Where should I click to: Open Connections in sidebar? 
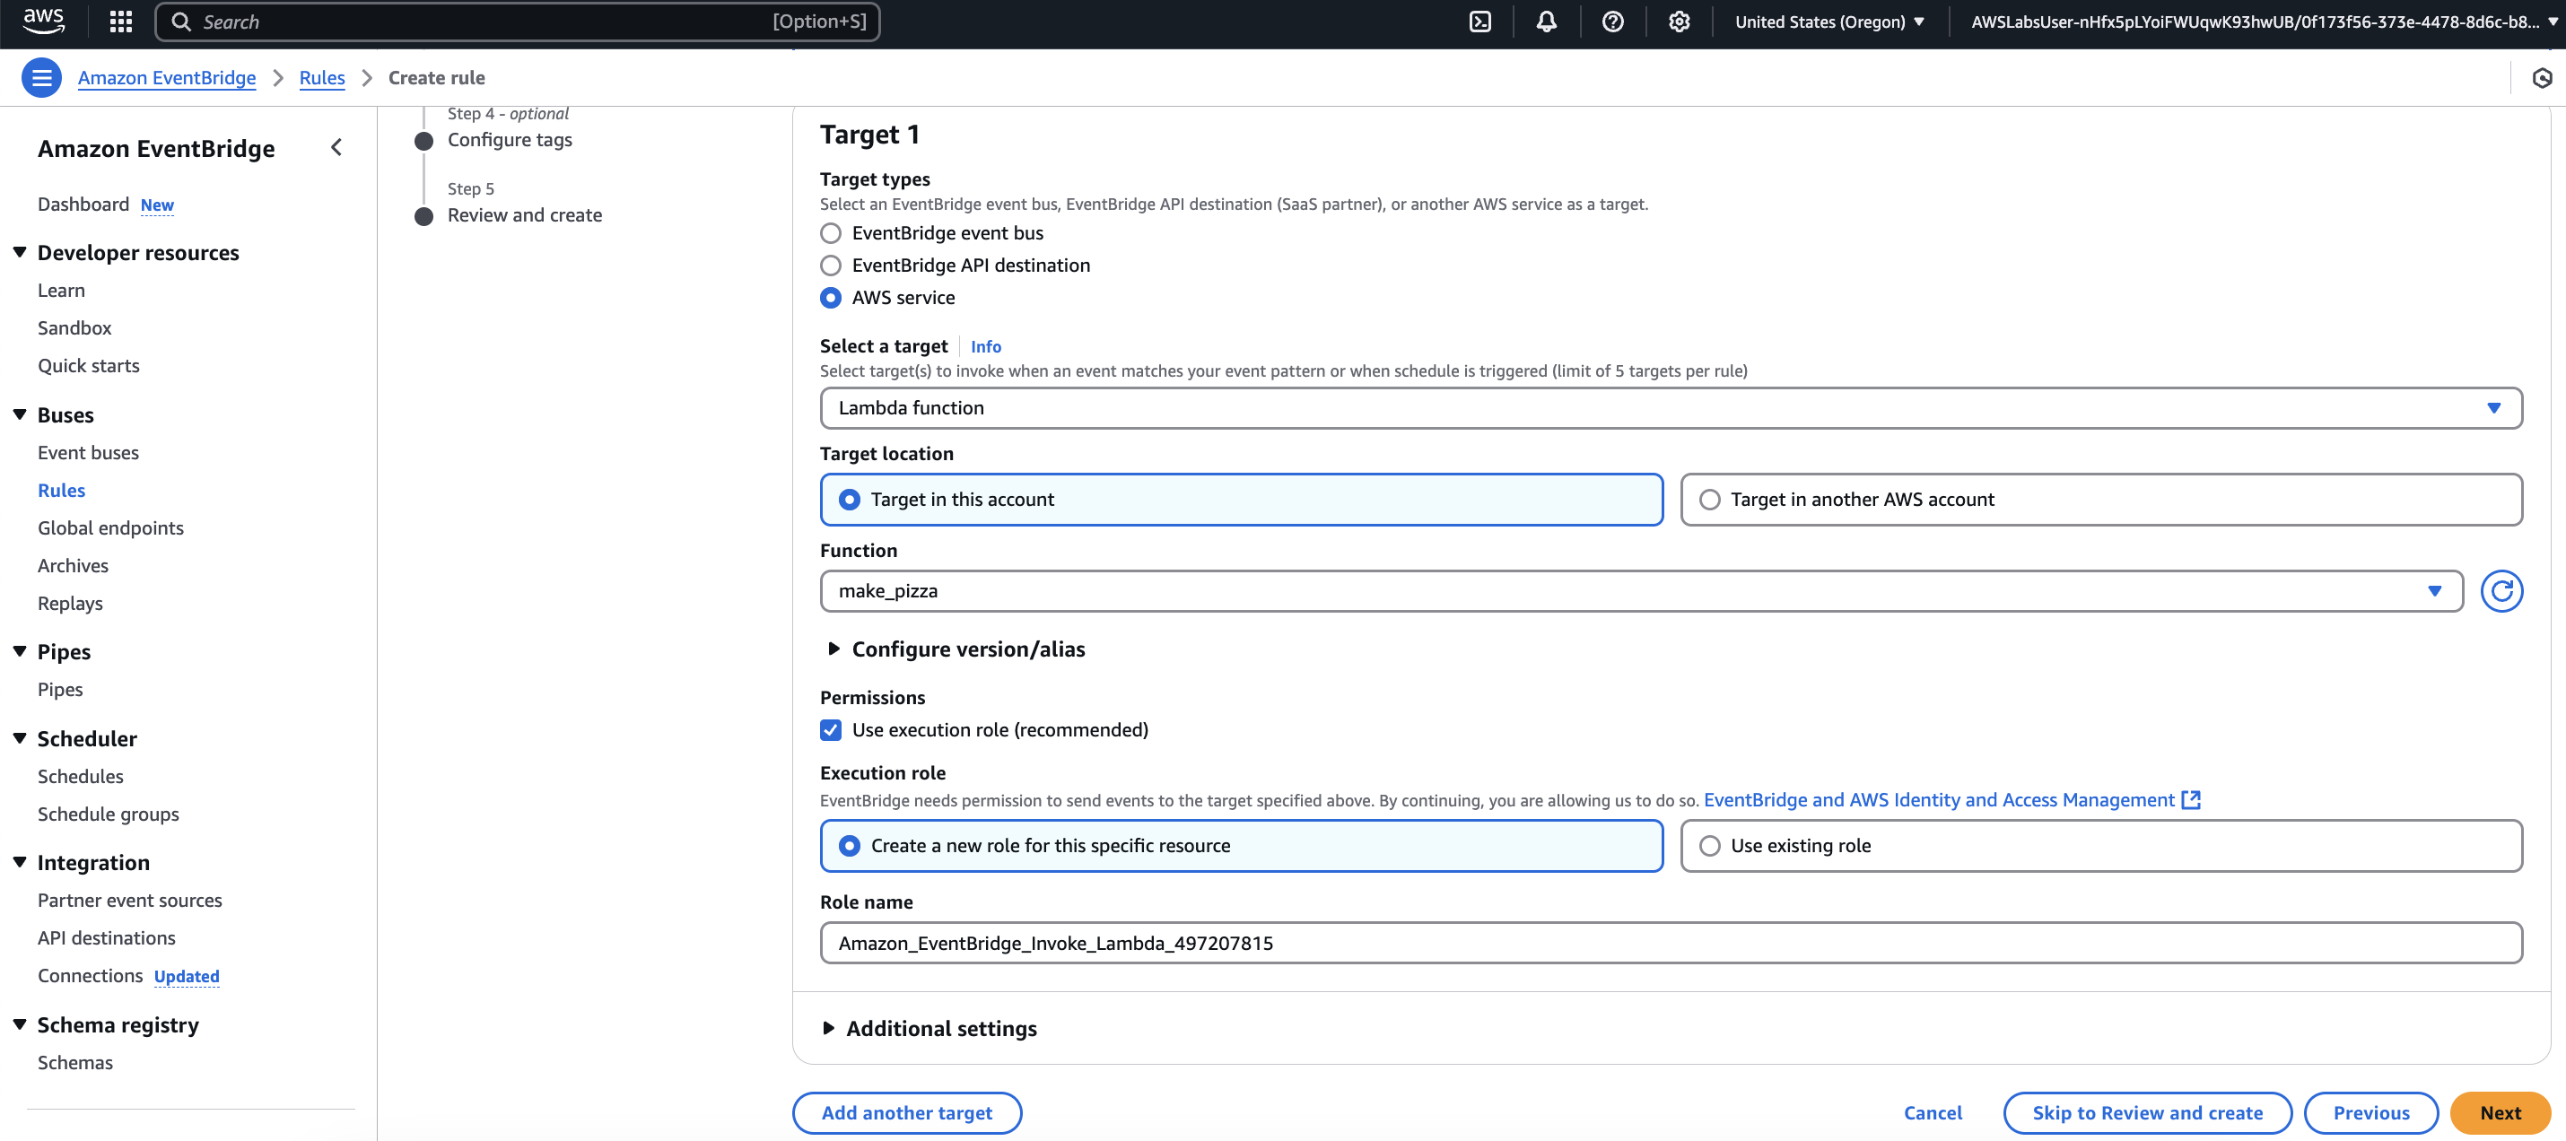(x=91, y=976)
